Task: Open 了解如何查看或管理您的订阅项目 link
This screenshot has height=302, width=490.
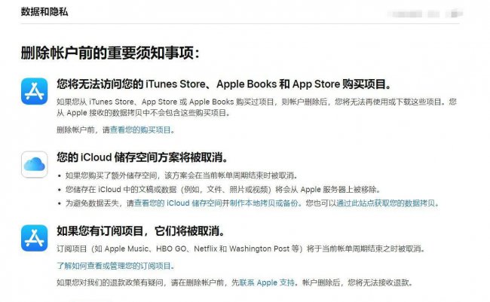Action: [114, 266]
